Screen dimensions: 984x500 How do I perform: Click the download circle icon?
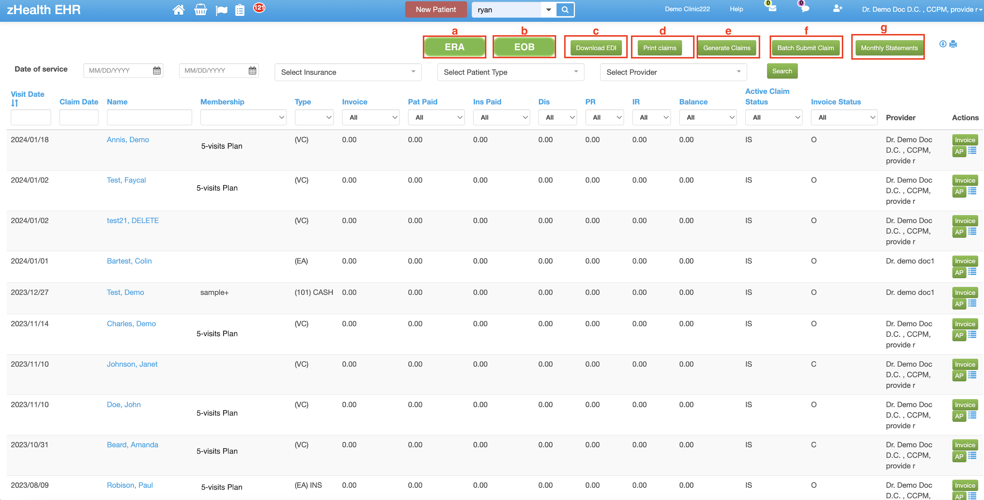[943, 44]
